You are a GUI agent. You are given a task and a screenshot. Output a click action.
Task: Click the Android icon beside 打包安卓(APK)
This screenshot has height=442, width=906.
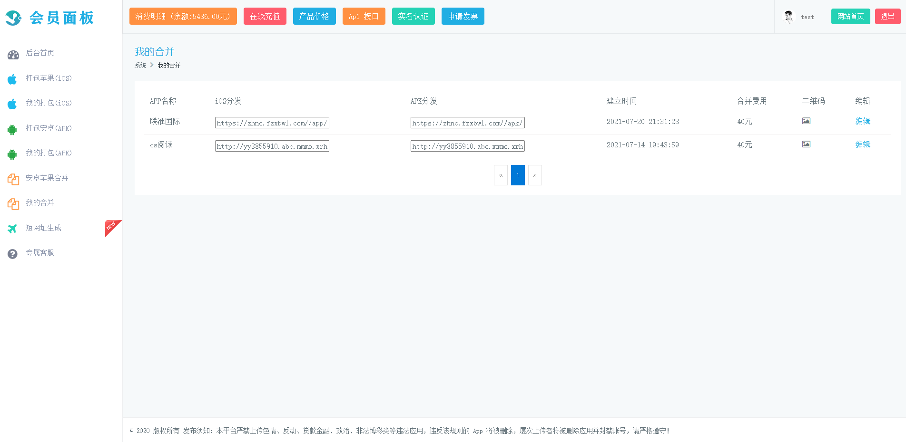pos(12,129)
